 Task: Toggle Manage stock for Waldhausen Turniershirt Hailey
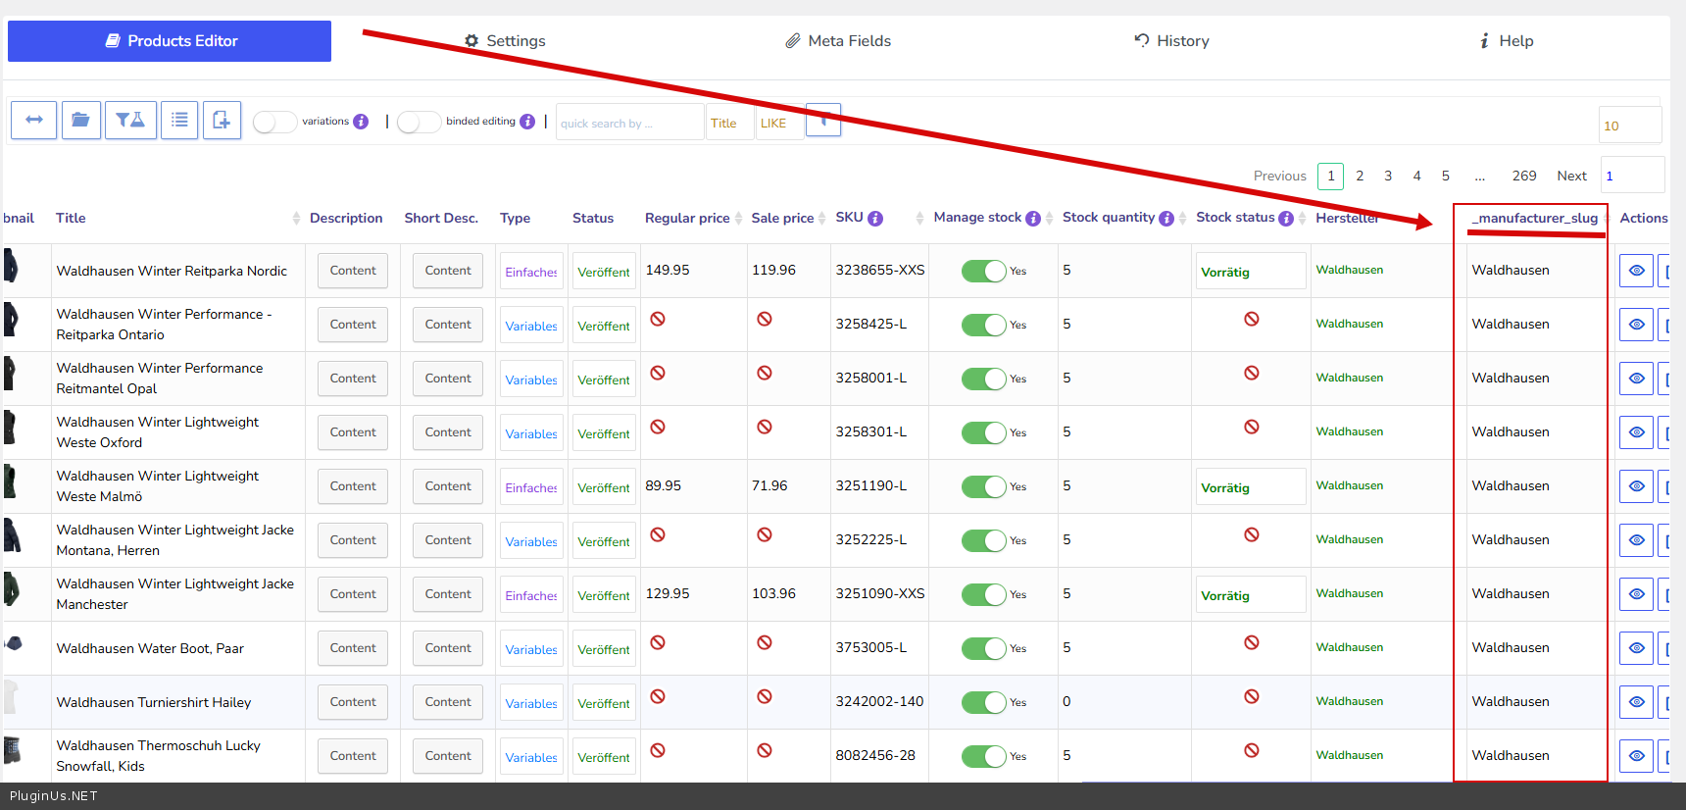click(983, 702)
